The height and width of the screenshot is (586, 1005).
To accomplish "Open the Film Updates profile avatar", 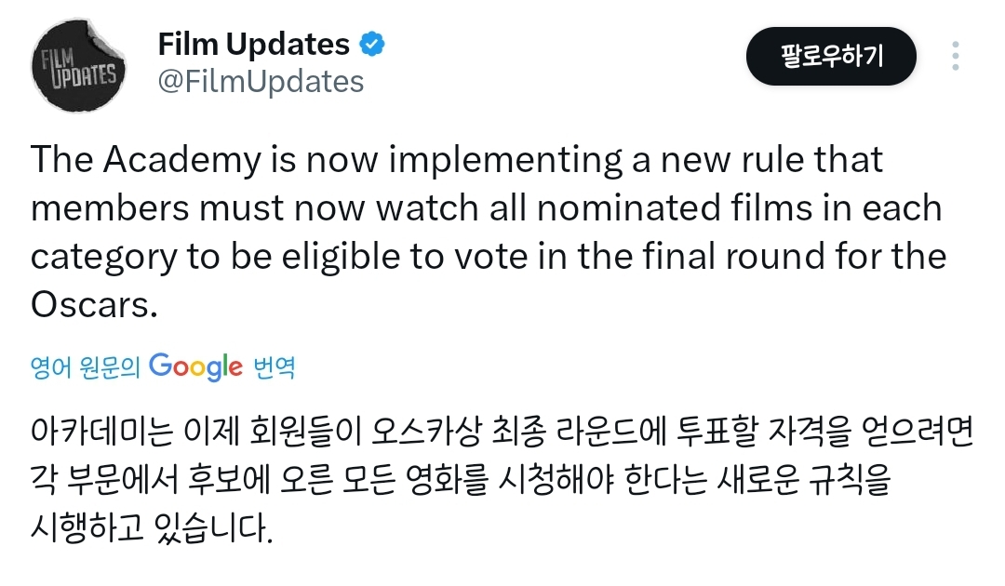I will click(x=78, y=65).
